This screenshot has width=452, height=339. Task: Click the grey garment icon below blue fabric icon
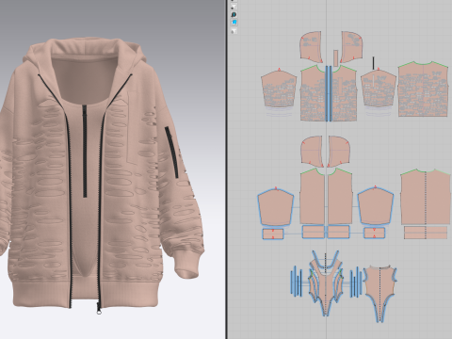tap(234, 30)
